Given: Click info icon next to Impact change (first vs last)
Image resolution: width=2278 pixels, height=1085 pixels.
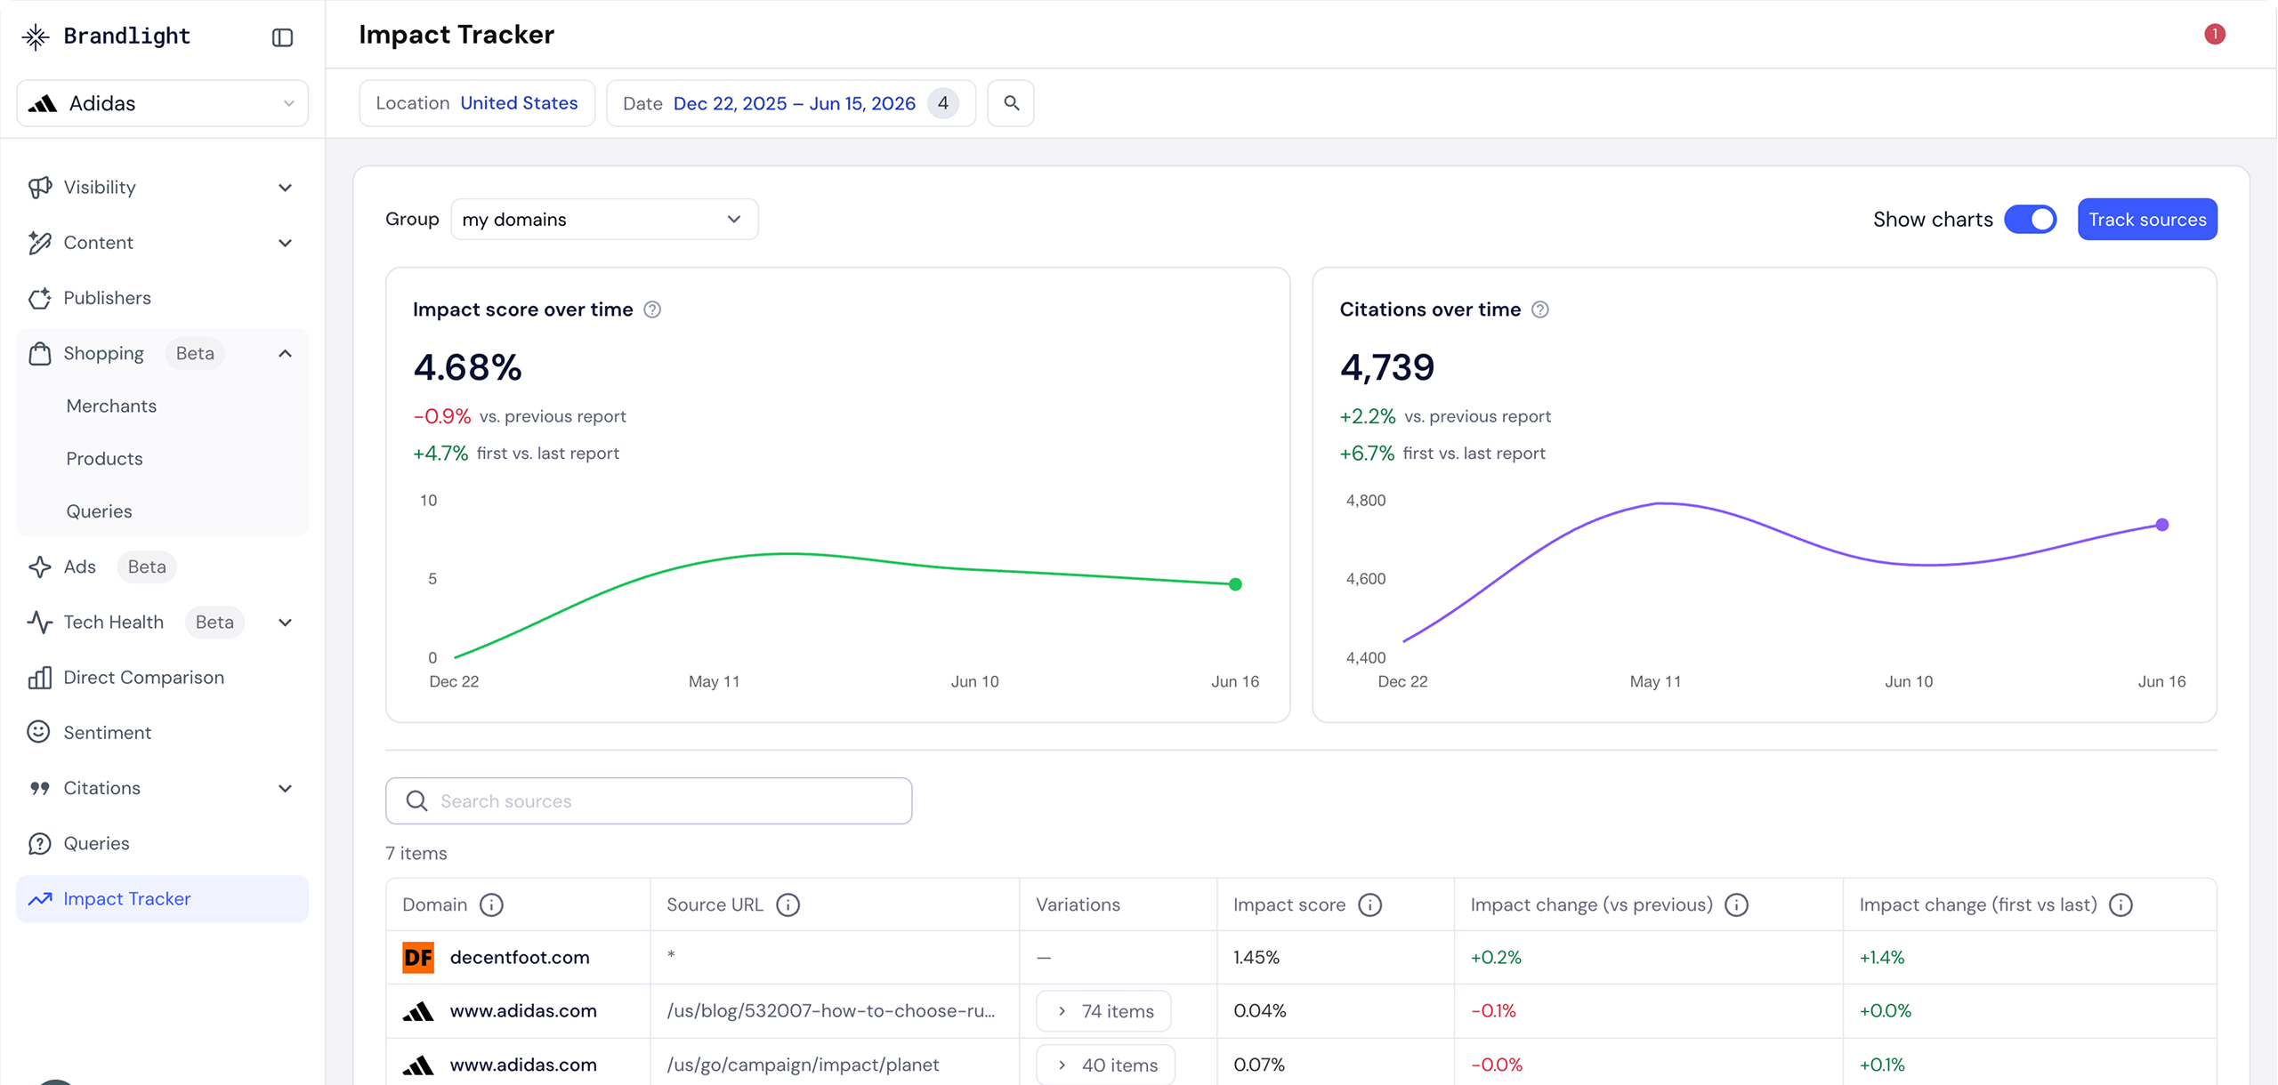Looking at the screenshot, I should pos(2121,904).
